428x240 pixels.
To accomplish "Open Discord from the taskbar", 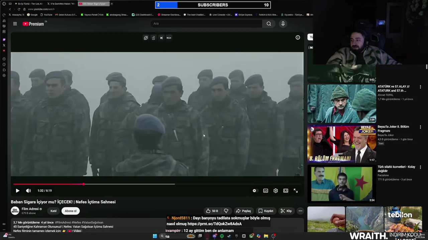I will coord(214,236).
